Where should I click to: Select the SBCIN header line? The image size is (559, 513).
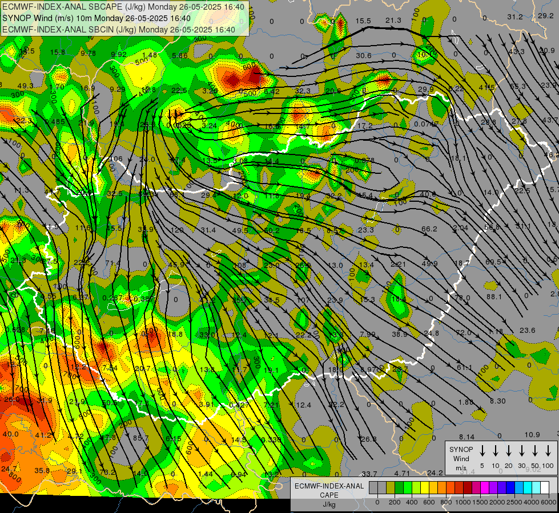point(119,30)
